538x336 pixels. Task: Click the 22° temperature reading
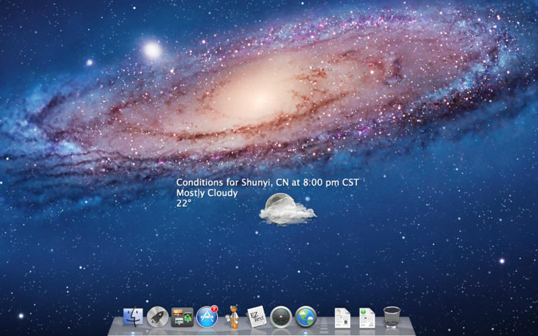[x=184, y=204]
